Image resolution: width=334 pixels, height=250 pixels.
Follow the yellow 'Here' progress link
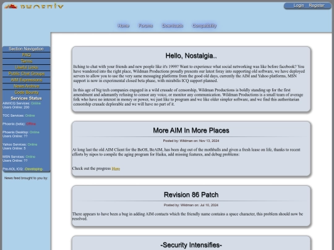[x=116, y=169]
